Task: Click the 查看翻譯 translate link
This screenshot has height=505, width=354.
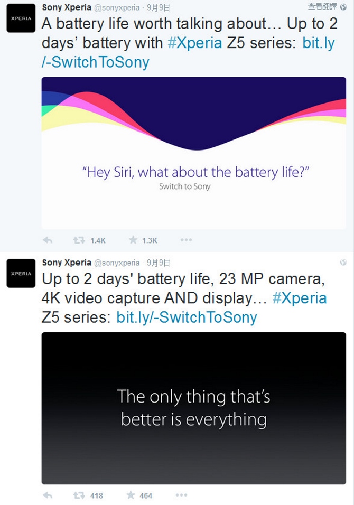Action: coord(322,6)
